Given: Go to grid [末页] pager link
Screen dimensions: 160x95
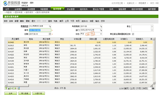Looking at the screenshot, I should pyautogui.click(x=145, y=88).
